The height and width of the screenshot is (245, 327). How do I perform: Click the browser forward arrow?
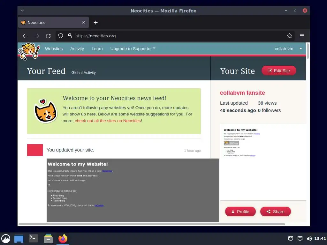[x=37, y=36]
